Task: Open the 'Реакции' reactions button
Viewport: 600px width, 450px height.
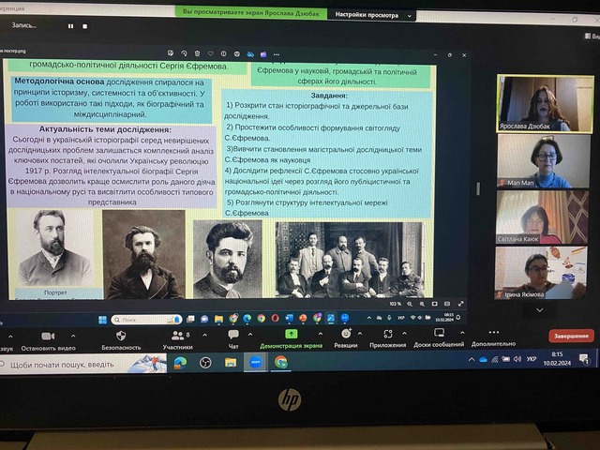Action: point(346,338)
